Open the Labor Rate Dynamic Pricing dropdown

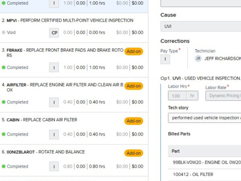[223, 96]
